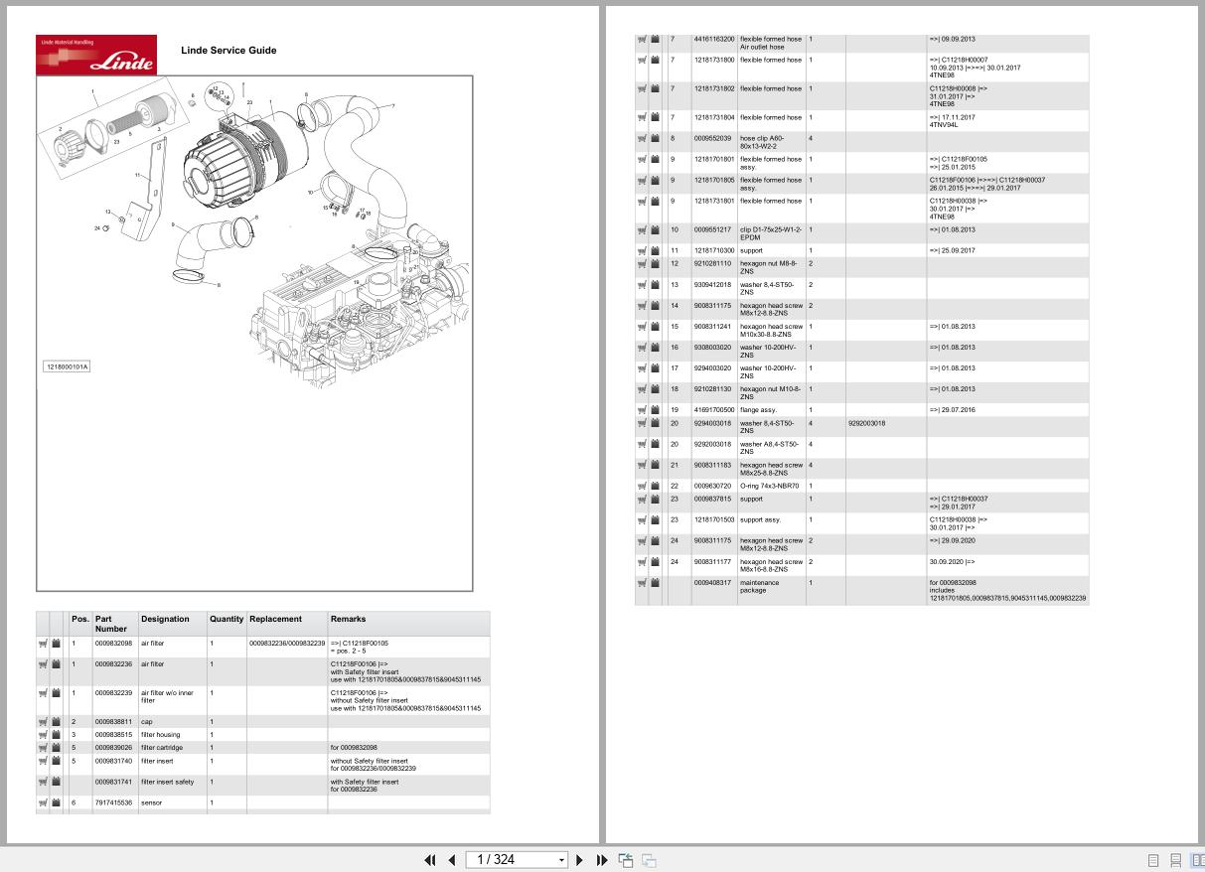
Task: Go to the next page
Action: (x=580, y=860)
